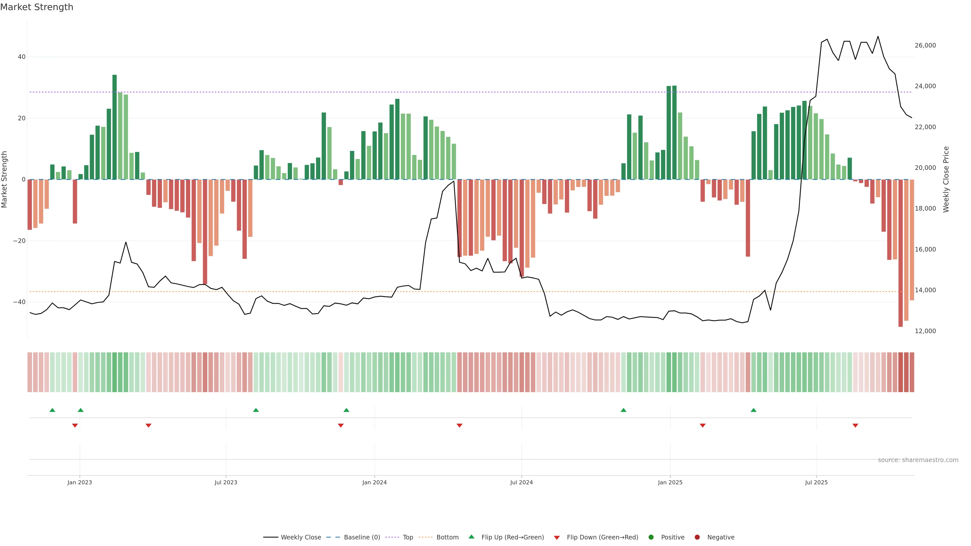
Task: Click the first green Flip Up marker on timeline
Action: pos(52,410)
